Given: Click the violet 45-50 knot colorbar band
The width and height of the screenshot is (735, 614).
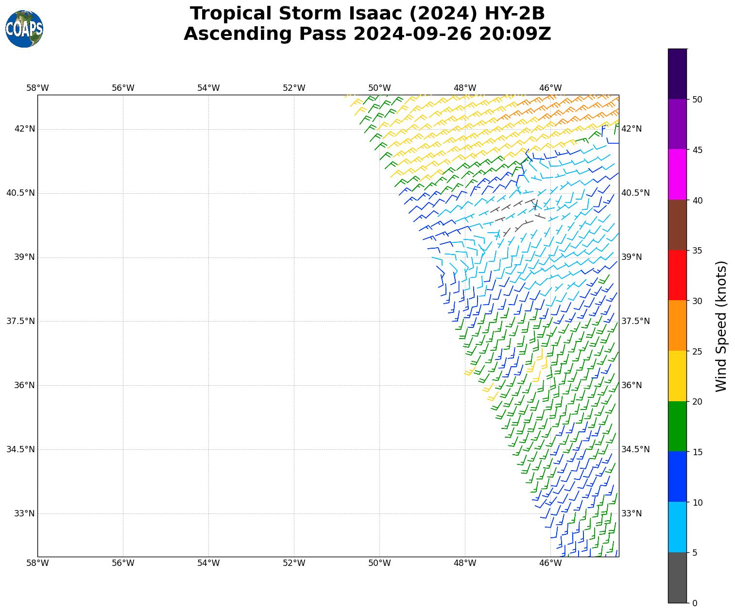Looking at the screenshot, I should tap(677, 124).
